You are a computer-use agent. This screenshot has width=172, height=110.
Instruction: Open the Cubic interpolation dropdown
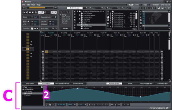tap(85, 105)
